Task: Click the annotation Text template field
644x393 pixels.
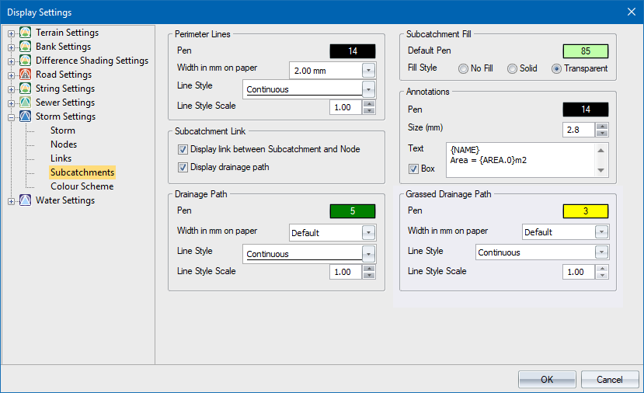Action: click(520, 158)
